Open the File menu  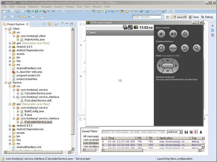click(x=4, y=7)
